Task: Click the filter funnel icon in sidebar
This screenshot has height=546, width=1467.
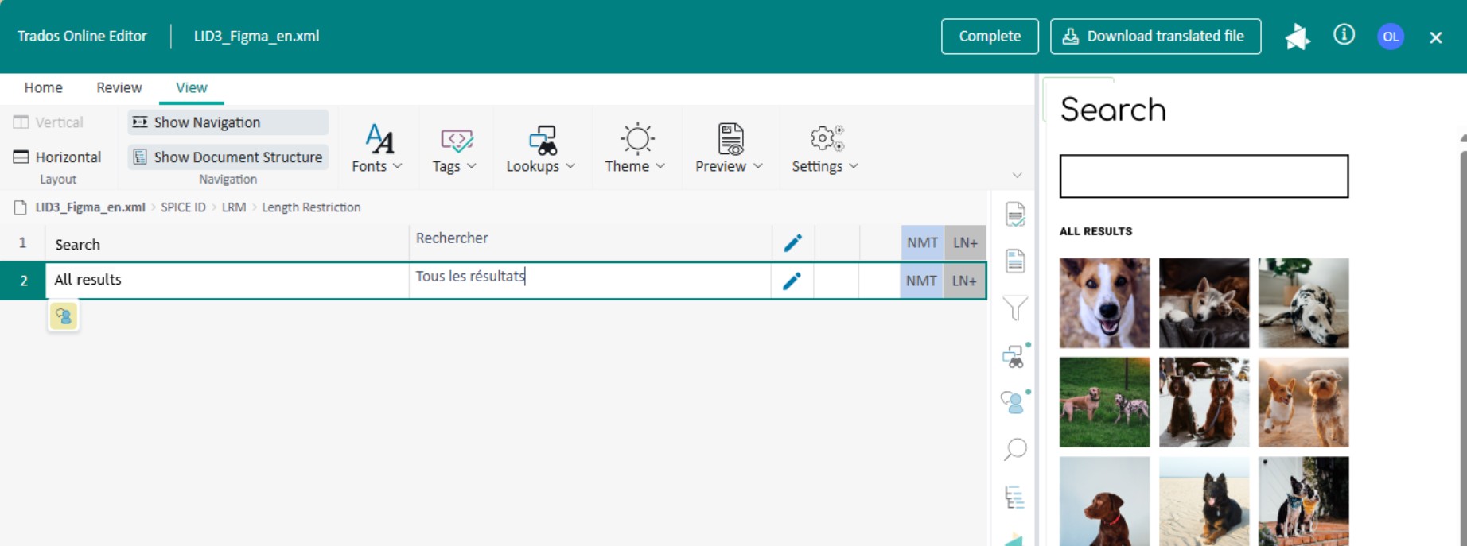Action: click(x=1015, y=308)
